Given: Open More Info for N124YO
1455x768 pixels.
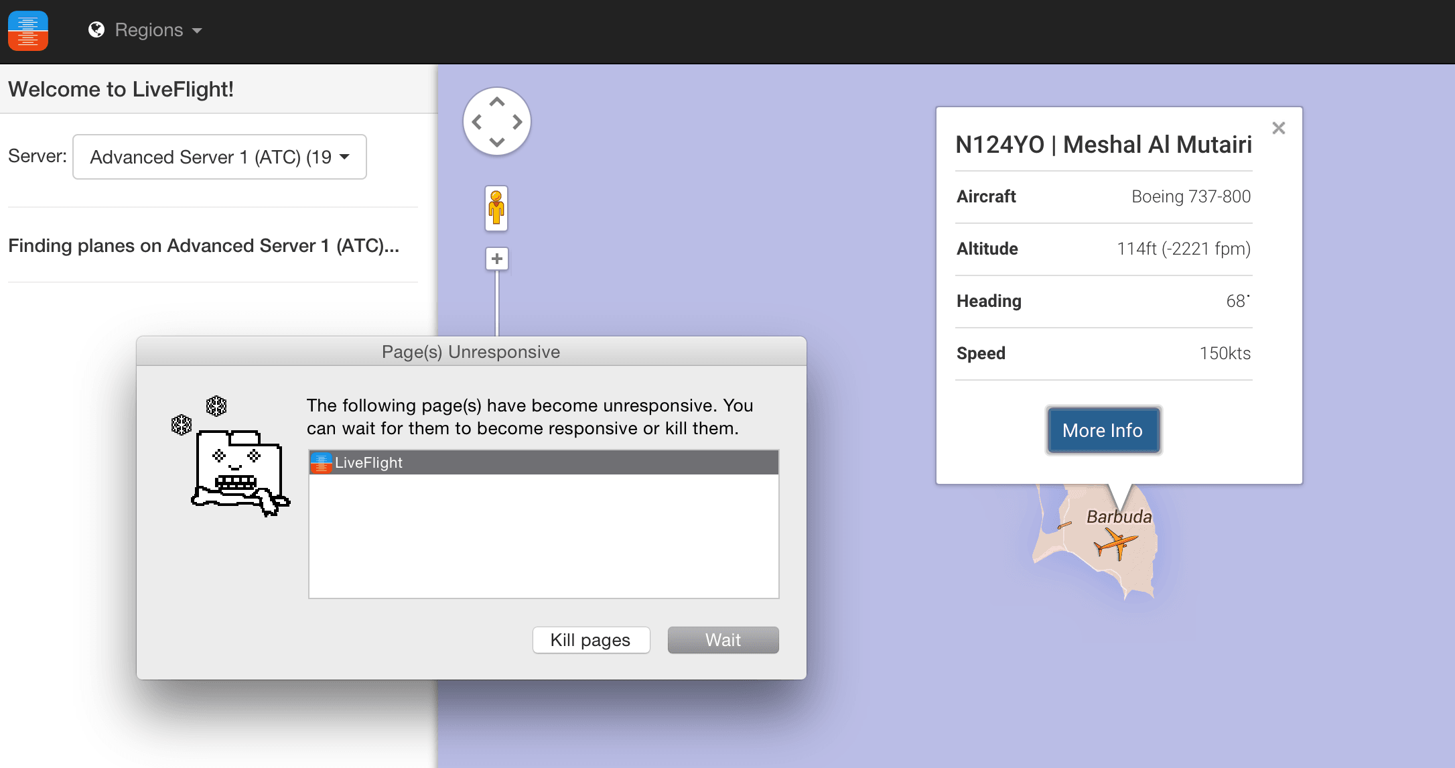Looking at the screenshot, I should [1103, 430].
